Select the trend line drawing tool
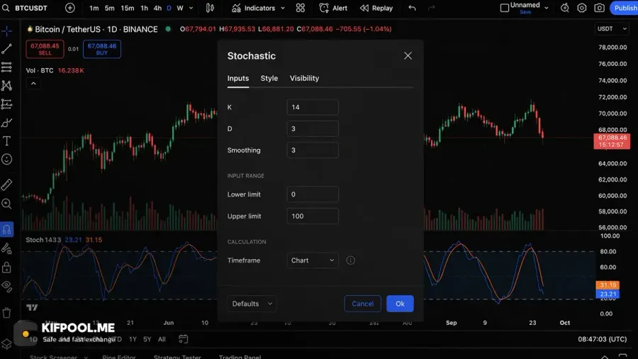Viewport: 638px width, 359px height. pyautogui.click(x=7, y=49)
